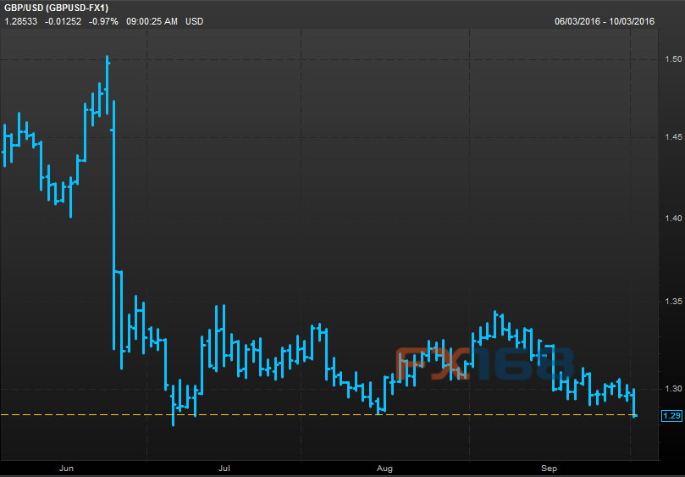Click the Aug month label on time axis
Image resolution: width=685 pixels, height=477 pixels.
click(x=385, y=469)
